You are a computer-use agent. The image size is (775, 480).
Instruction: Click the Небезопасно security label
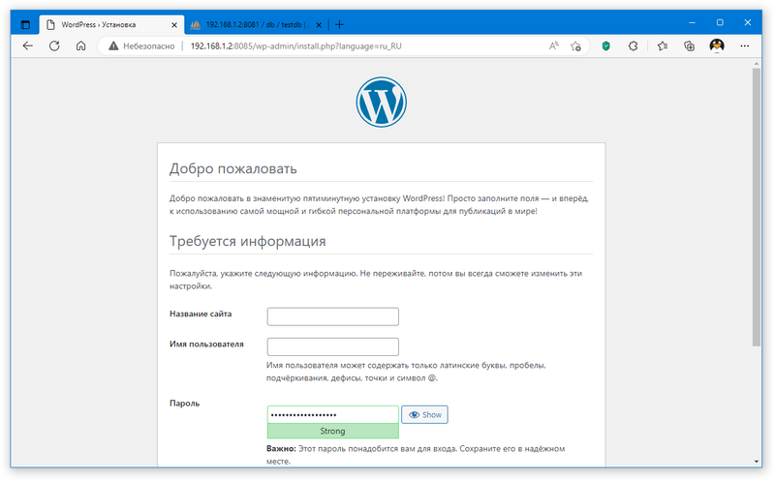(x=149, y=45)
